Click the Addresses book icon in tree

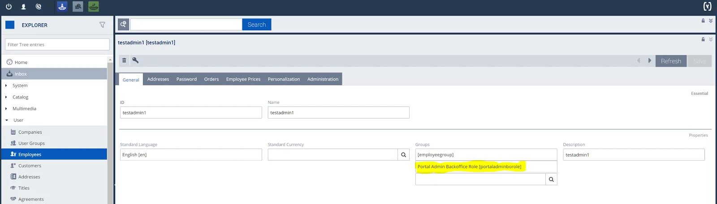[13, 177]
